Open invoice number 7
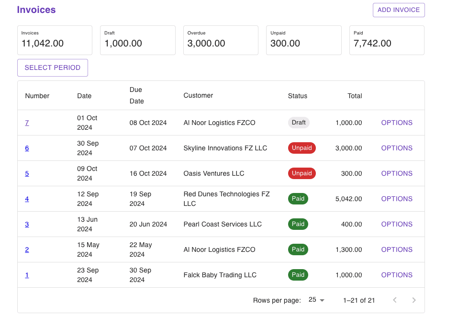458x317 pixels. (x=27, y=123)
